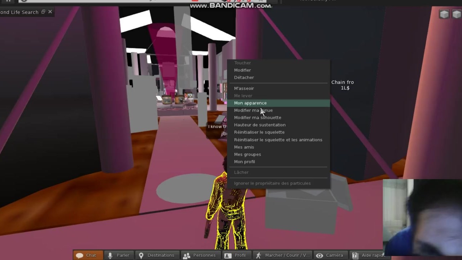Close the Second Life Search panel

click(x=50, y=12)
